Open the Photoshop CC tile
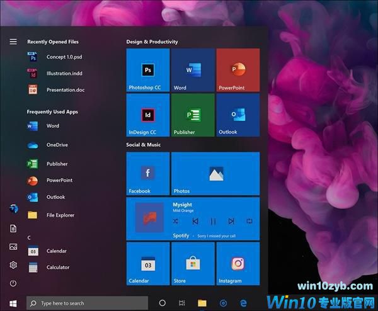 (x=148, y=70)
